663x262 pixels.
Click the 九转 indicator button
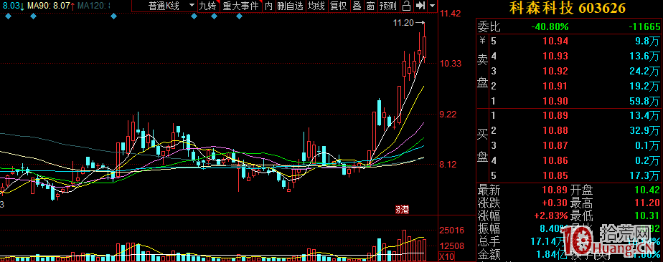tap(207, 6)
